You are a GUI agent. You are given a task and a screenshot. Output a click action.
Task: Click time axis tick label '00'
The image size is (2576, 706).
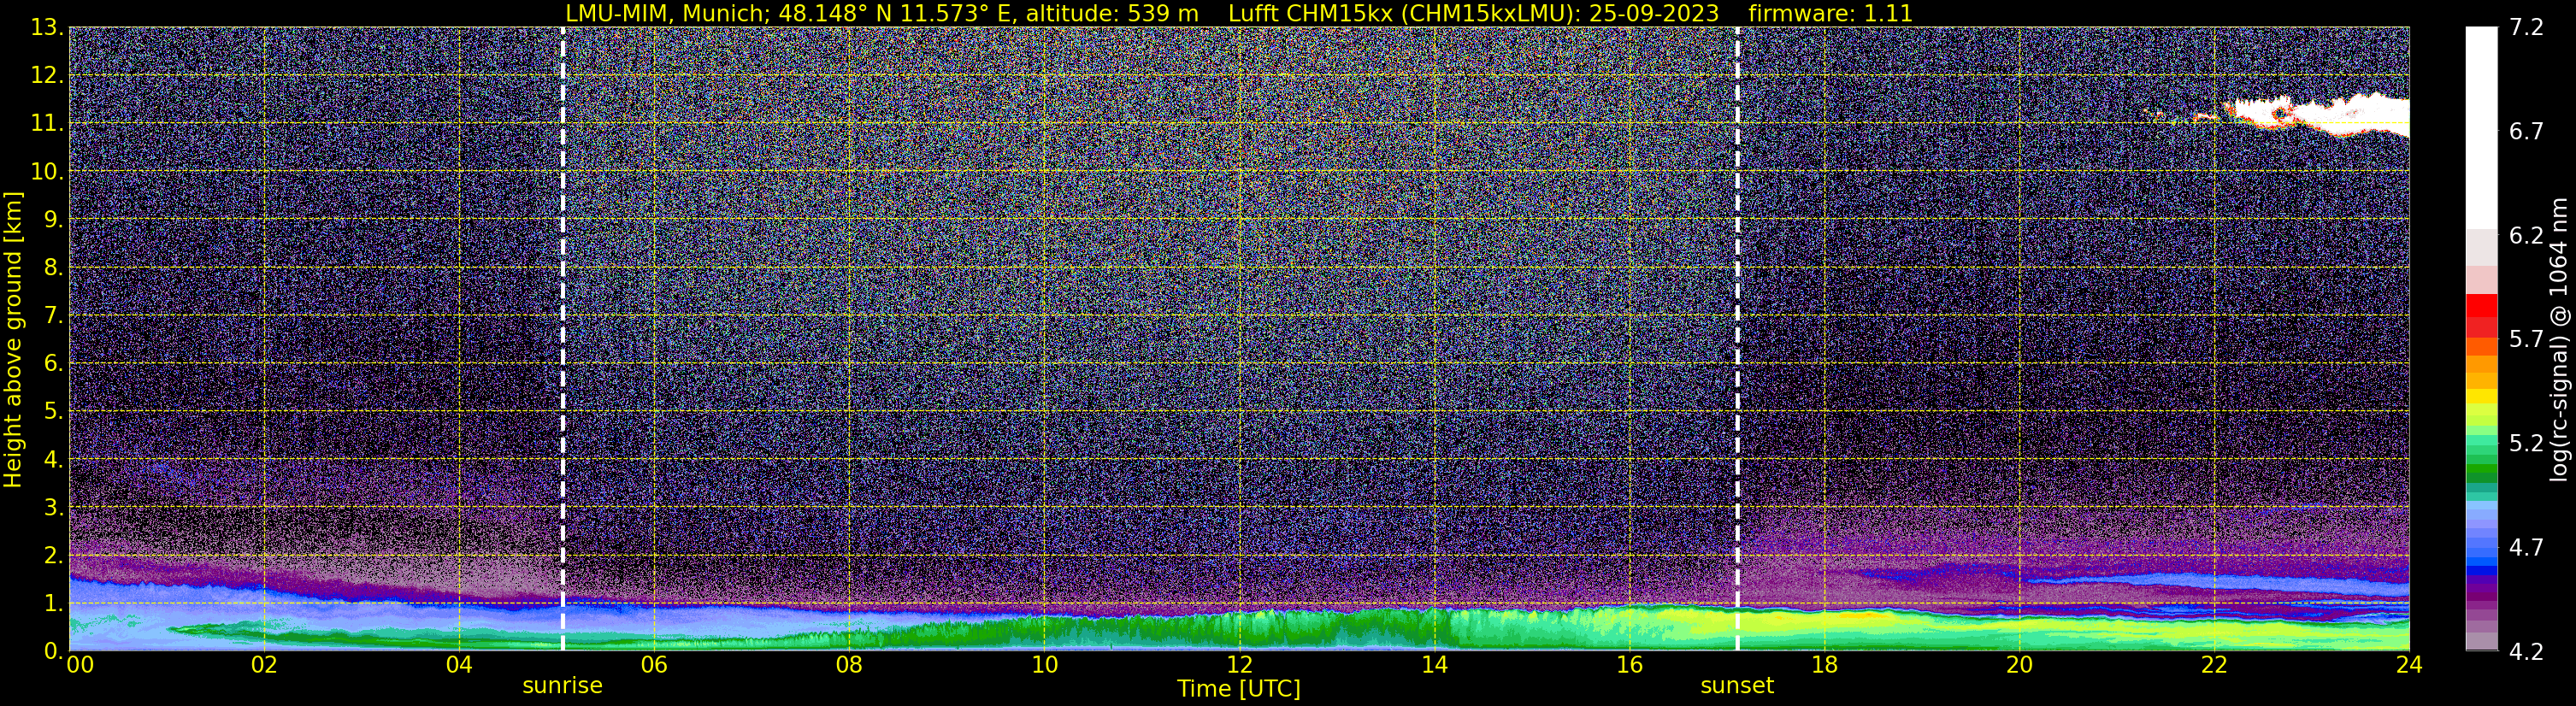point(80,665)
